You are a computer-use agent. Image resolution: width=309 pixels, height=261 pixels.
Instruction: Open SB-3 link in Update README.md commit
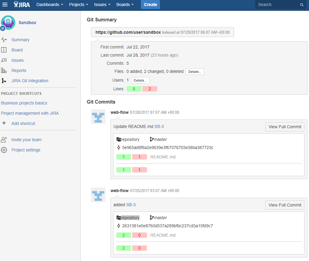[159, 127]
